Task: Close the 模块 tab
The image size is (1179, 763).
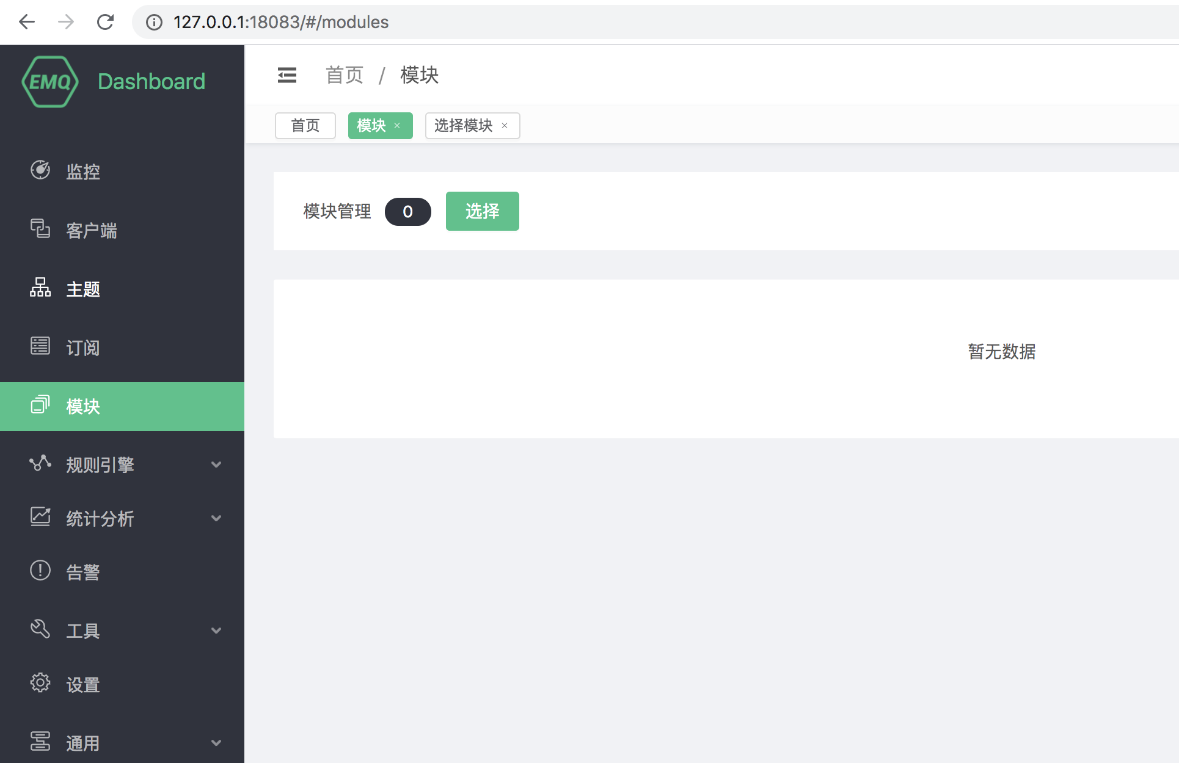Action: (x=397, y=126)
